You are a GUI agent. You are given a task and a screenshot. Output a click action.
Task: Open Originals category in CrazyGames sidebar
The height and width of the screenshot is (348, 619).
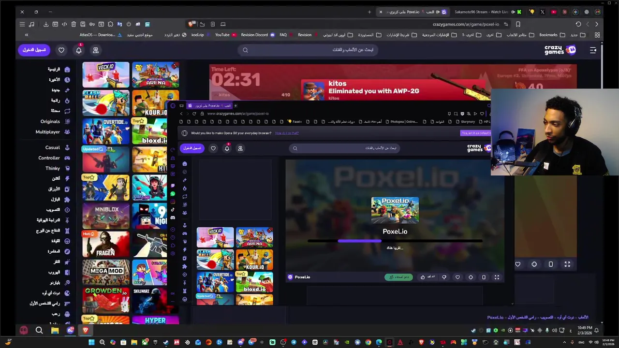pyautogui.click(x=55, y=121)
